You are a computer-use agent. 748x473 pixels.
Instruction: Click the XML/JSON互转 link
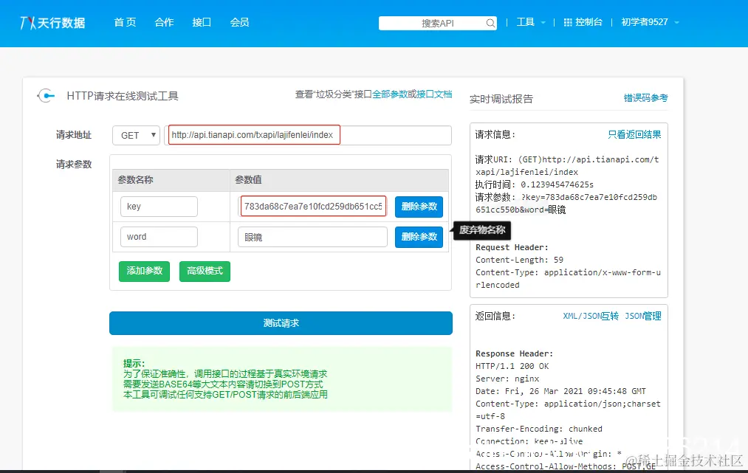click(591, 316)
